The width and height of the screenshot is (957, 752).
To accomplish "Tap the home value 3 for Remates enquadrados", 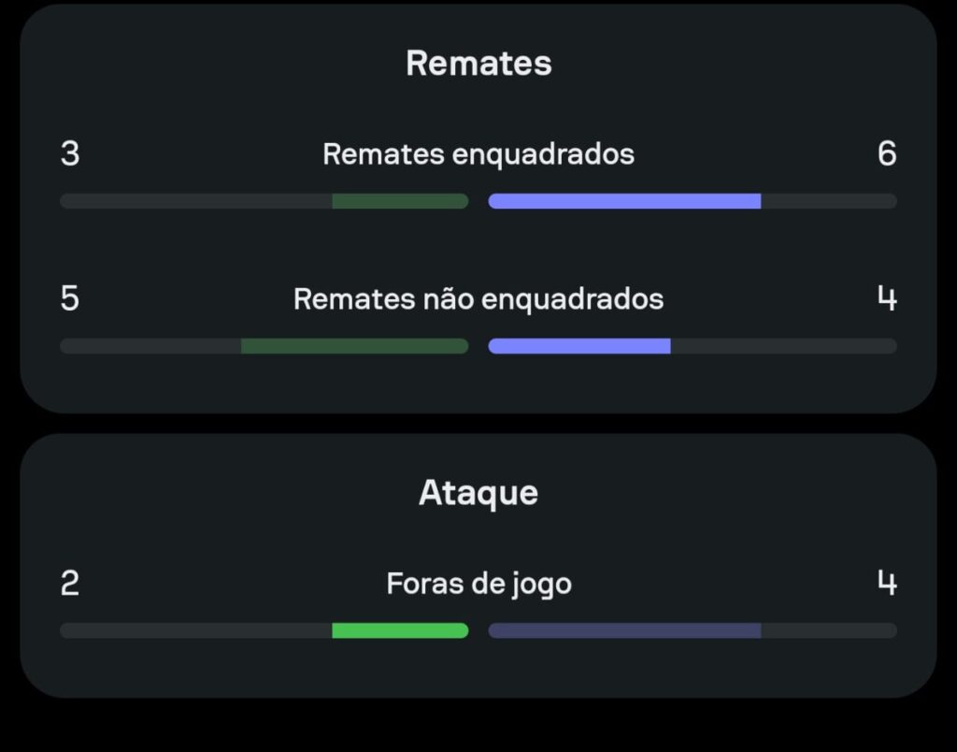I will pyautogui.click(x=70, y=153).
